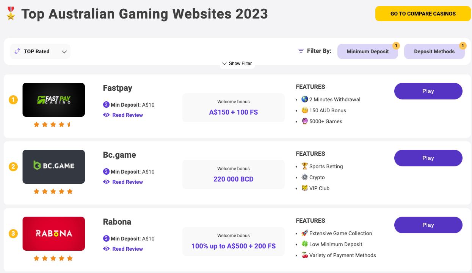The height and width of the screenshot is (273, 472).
Task: Open the Deposit Methods filter
Action: 434,51
